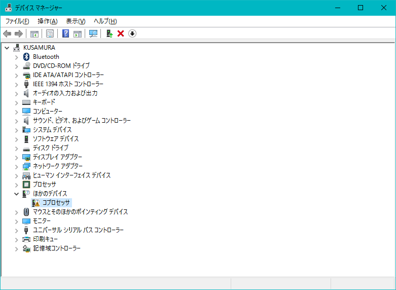Scan for hardware changes monitor icon
396x290 pixels.
[93, 33]
